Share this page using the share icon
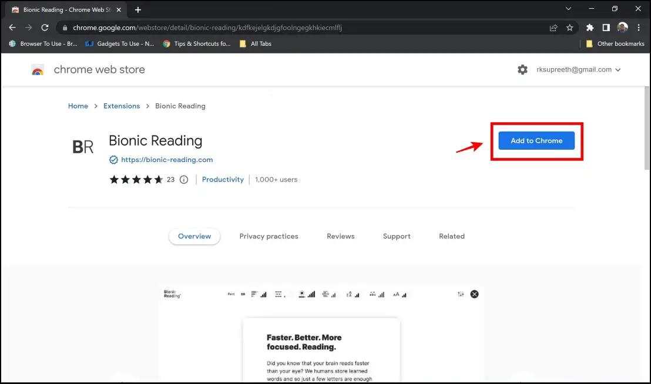The image size is (651, 384). click(553, 28)
